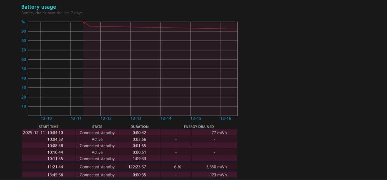Image resolution: width=387 pixels, height=180 pixels.
Task: Select the 77 mWh energy drained value
Action: [219, 133]
